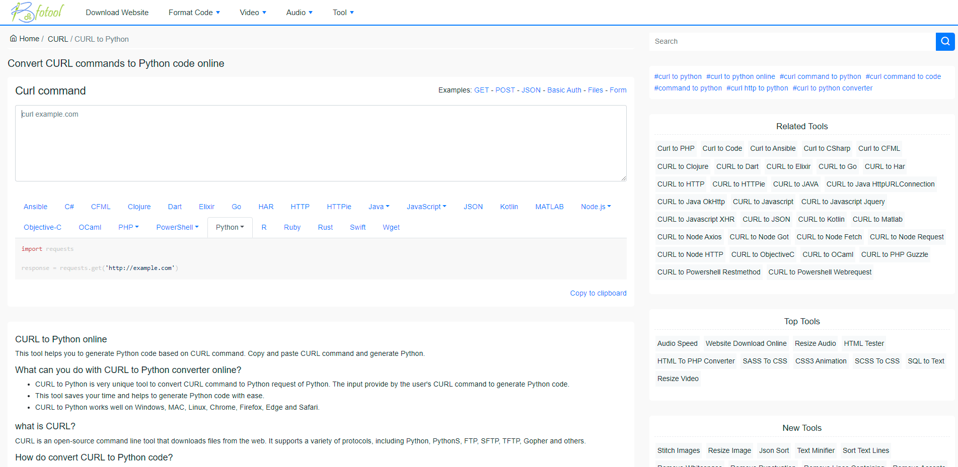Load the Basic Auth example
Screen dimensions: 958x467
[x=564, y=90]
